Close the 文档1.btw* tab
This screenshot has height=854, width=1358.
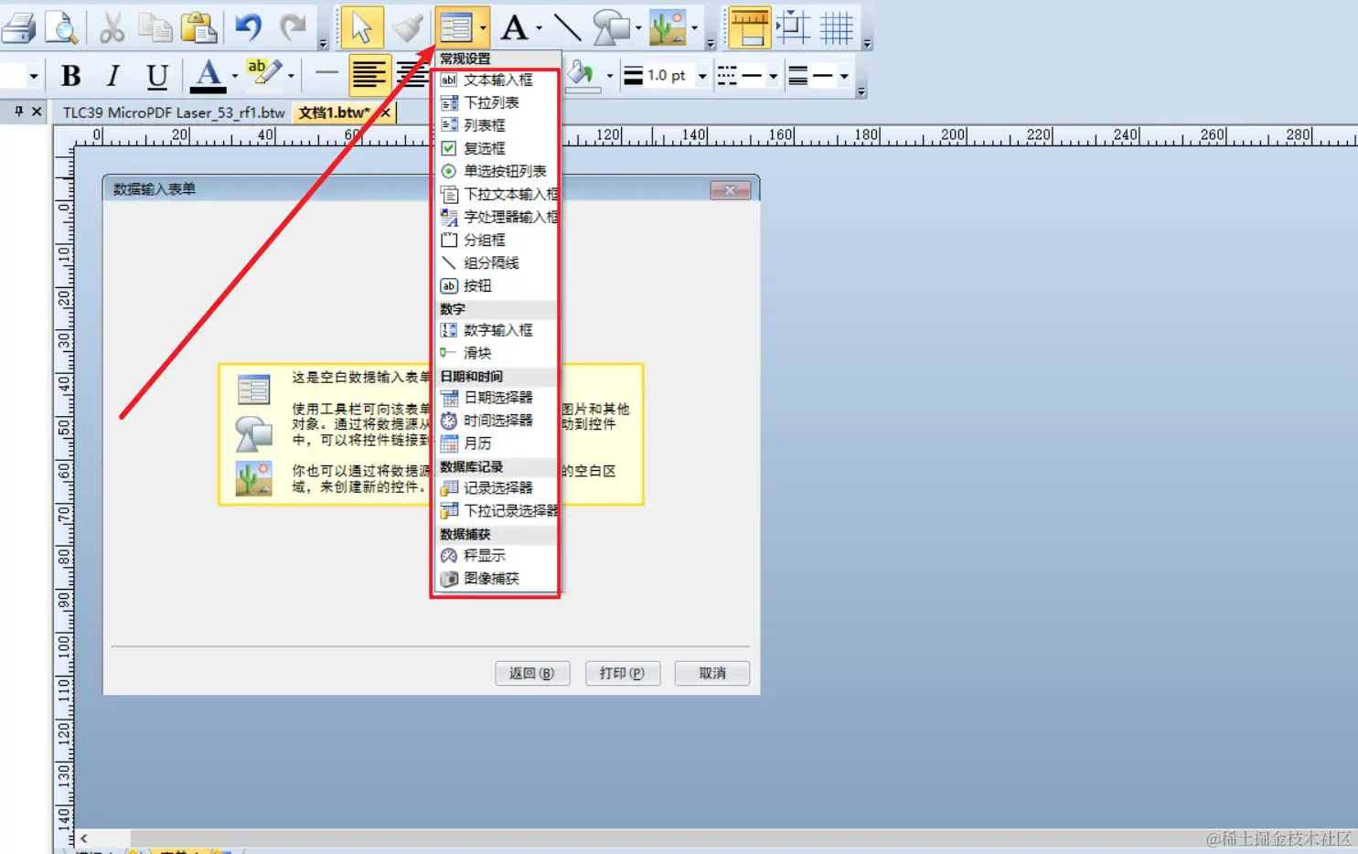click(385, 112)
